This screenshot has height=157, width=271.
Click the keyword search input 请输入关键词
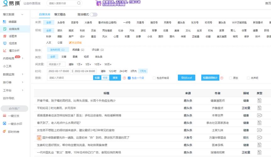coord(70,78)
